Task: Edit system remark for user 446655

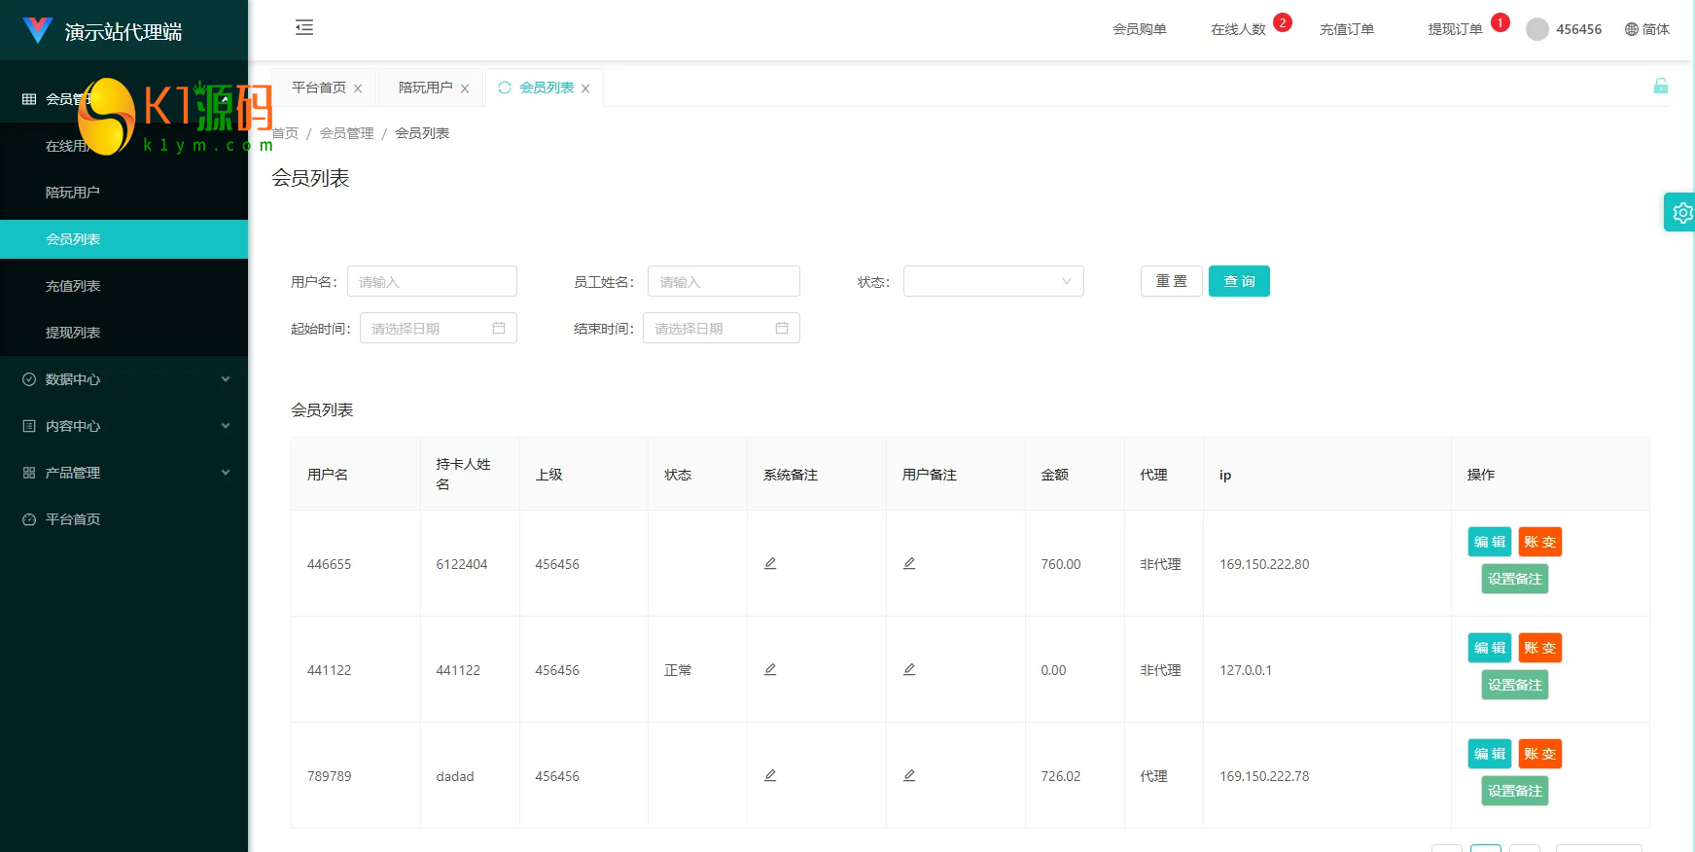Action: (x=770, y=563)
